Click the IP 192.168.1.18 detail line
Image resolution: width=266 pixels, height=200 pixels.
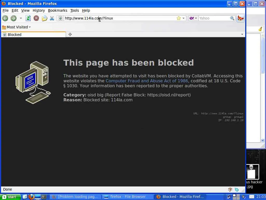tap(231, 120)
